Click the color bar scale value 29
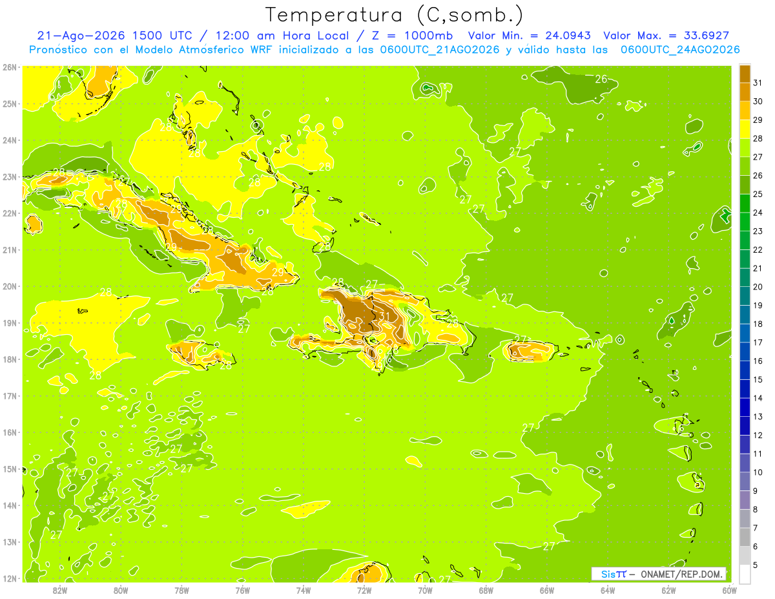The width and height of the screenshot is (775, 599). pyautogui.click(x=758, y=120)
